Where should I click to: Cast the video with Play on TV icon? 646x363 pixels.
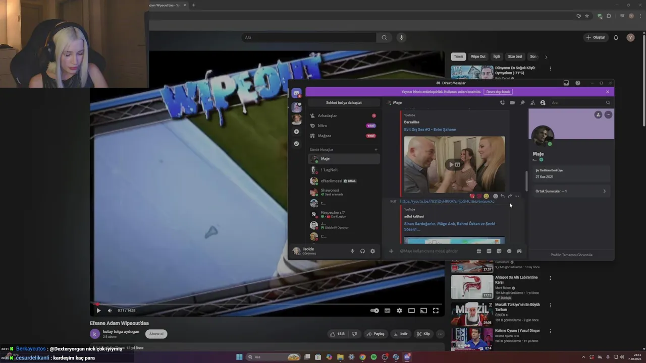tap(423, 311)
